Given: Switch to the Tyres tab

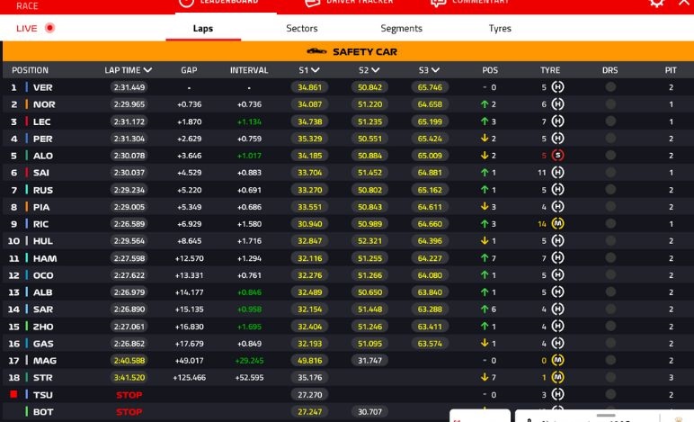Looking at the screenshot, I should point(500,28).
